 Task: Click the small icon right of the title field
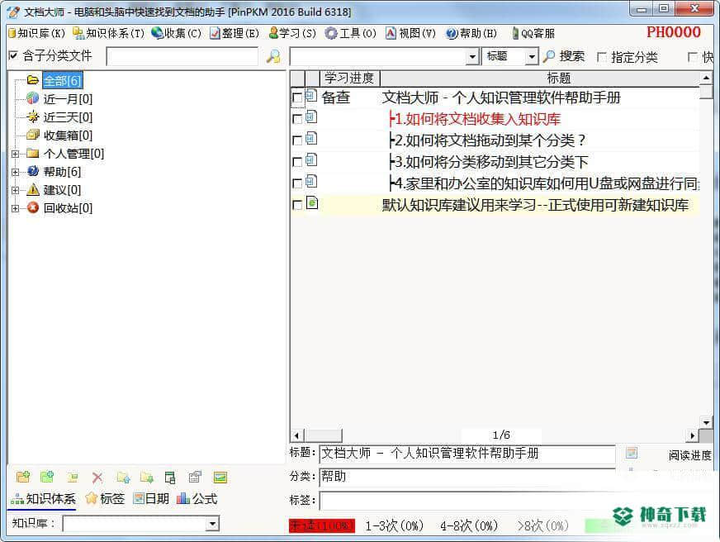(x=632, y=453)
